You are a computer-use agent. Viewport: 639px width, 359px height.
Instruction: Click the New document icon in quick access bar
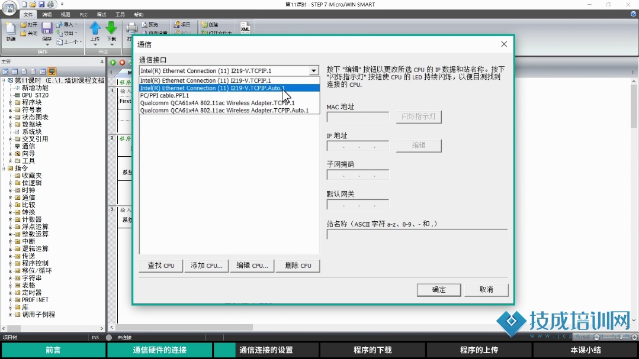pos(24,5)
